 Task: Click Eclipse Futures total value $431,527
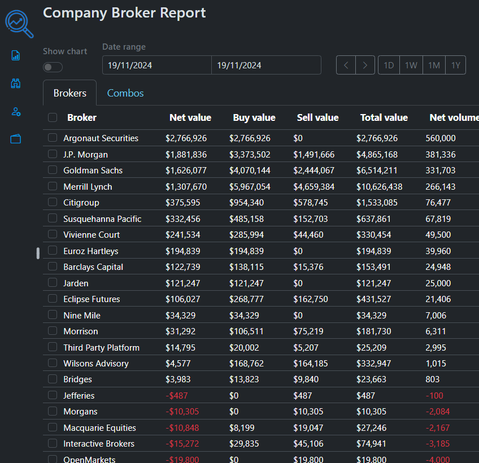click(373, 299)
